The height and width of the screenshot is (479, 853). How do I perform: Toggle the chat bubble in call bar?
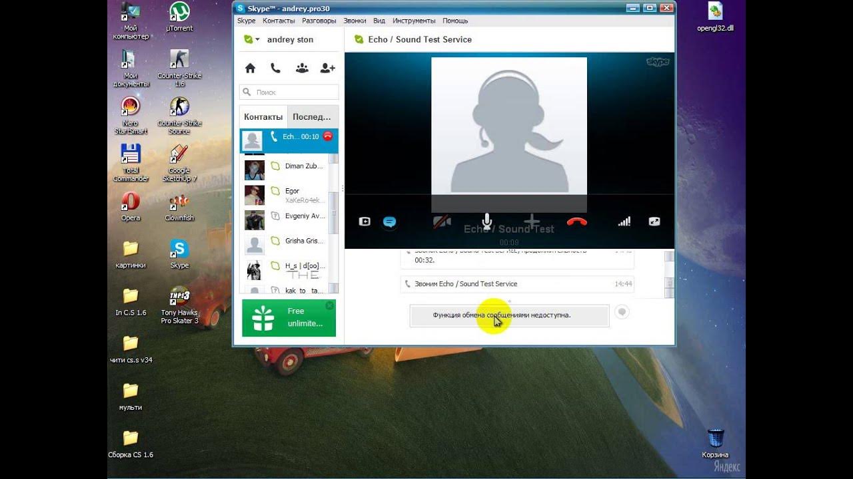pyautogui.click(x=390, y=222)
